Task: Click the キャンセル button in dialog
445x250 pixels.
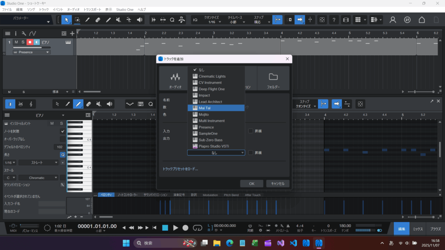Action: pyautogui.click(x=277, y=184)
